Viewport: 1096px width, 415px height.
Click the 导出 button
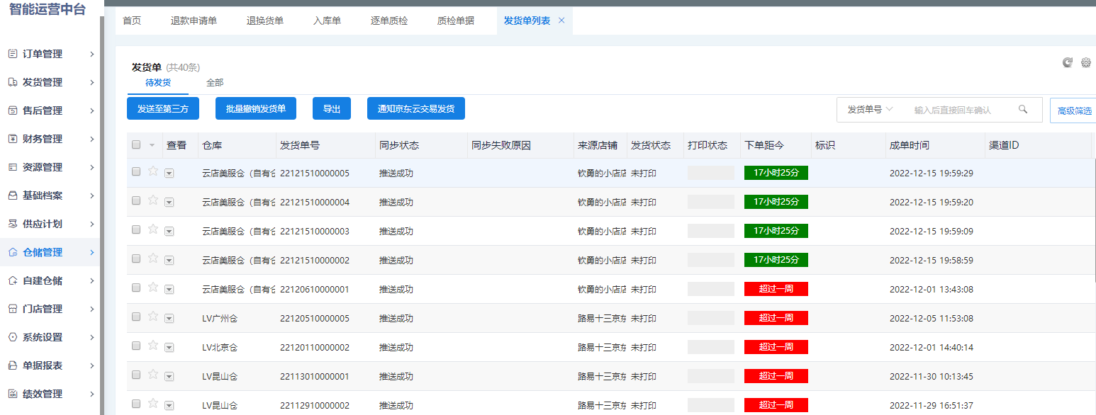pyautogui.click(x=332, y=109)
